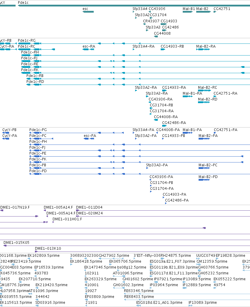250x307 pixels.
Task: Click the Mal-B1-PA protein glyph
Action: pos(187,133)
